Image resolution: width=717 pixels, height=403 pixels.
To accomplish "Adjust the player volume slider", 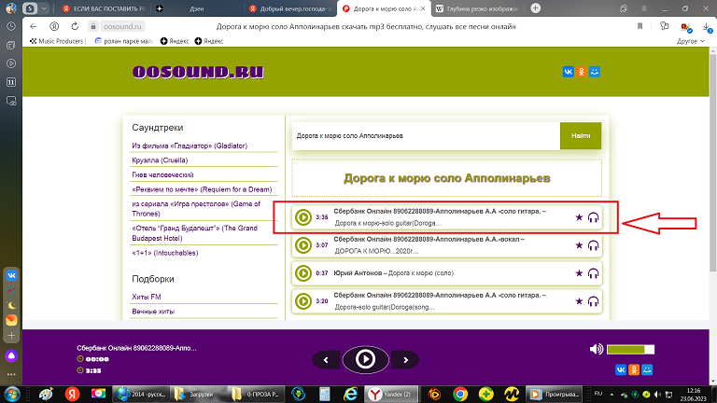I will pos(630,350).
